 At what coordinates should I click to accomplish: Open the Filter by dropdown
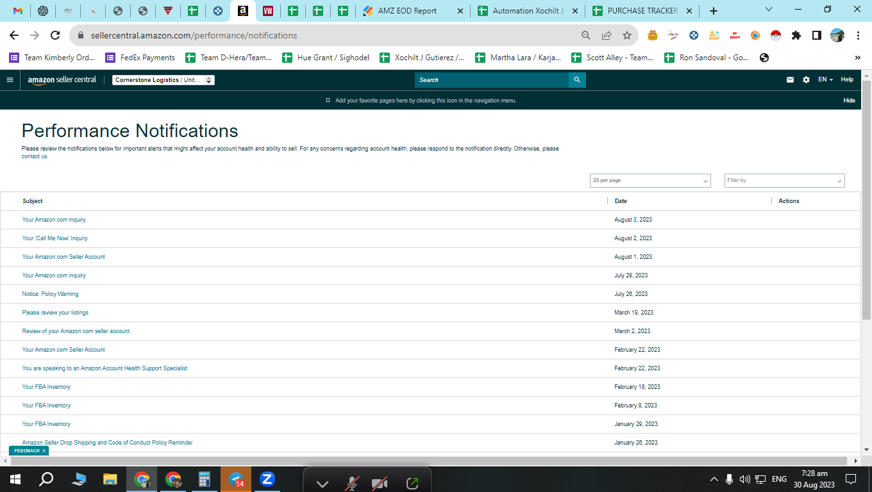pyautogui.click(x=785, y=181)
